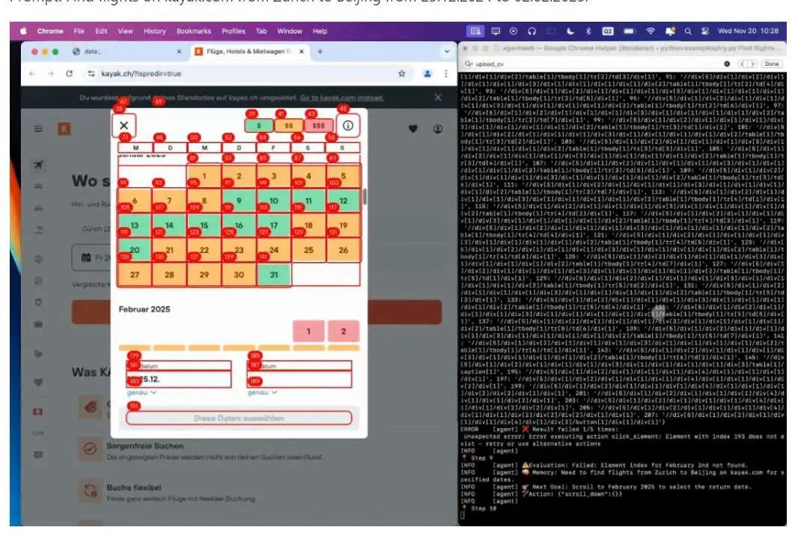Viewport: 804px width, 545px height.
Task: Click the heart icon in Kayak sidebar
Action: click(38, 383)
